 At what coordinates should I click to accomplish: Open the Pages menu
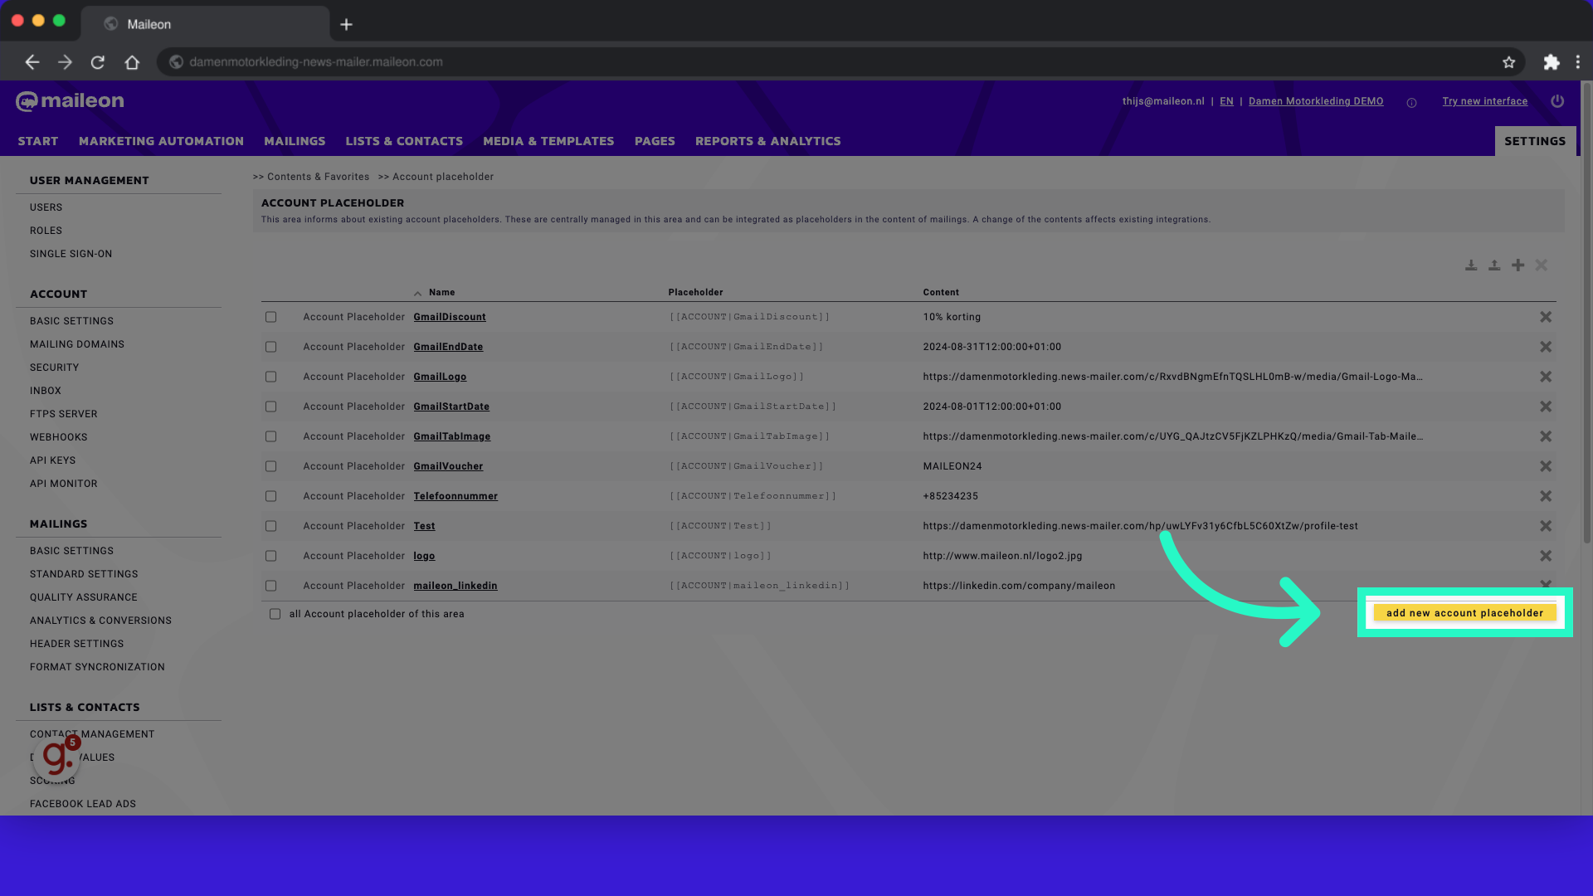pyautogui.click(x=655, y=141)
